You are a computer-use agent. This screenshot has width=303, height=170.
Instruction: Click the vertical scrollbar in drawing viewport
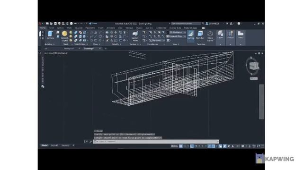261,102
